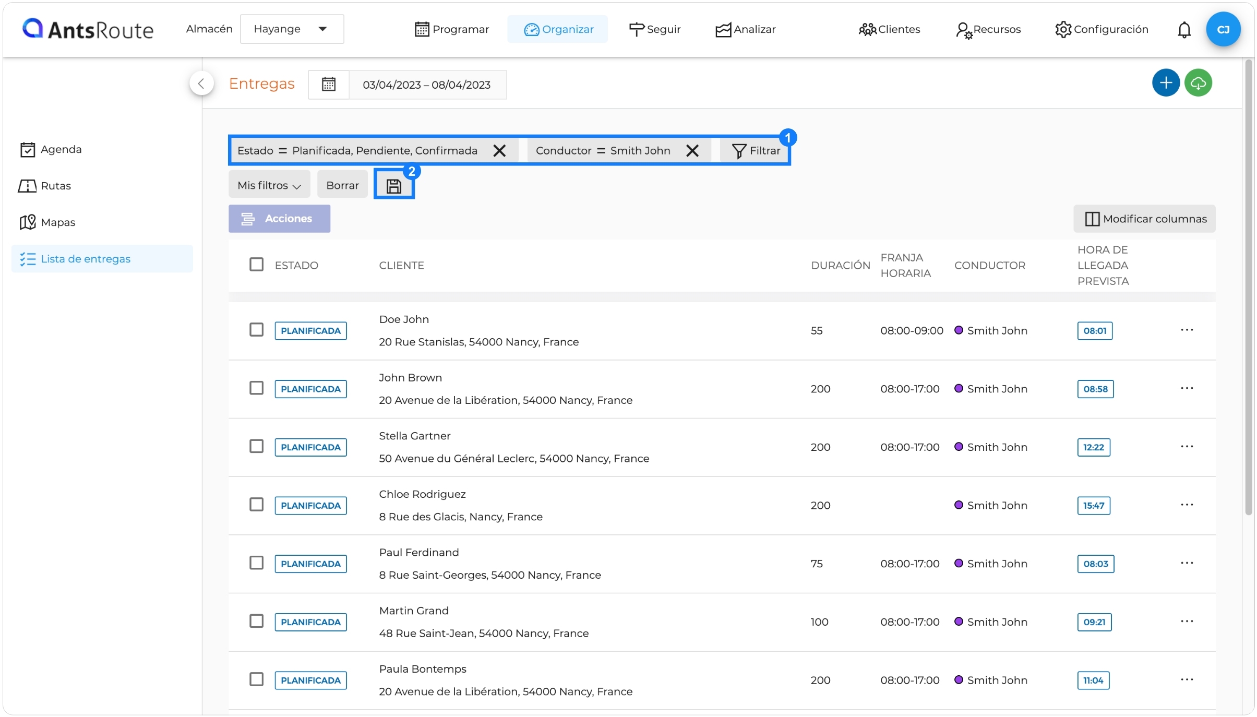
Task: Click PLANIFICADA status for Martin Grand
Action: pyautogui.click(x=310, y=622)
